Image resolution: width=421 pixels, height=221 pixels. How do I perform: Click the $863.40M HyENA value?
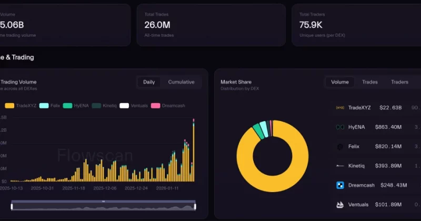388,127
